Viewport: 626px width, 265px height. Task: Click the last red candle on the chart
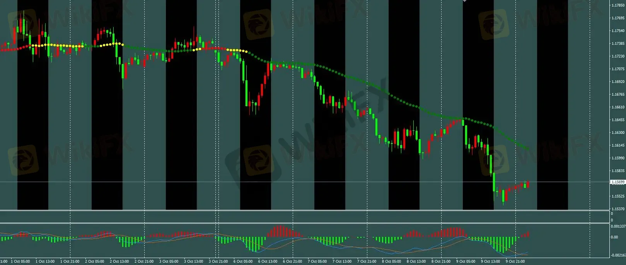point(528,184)
